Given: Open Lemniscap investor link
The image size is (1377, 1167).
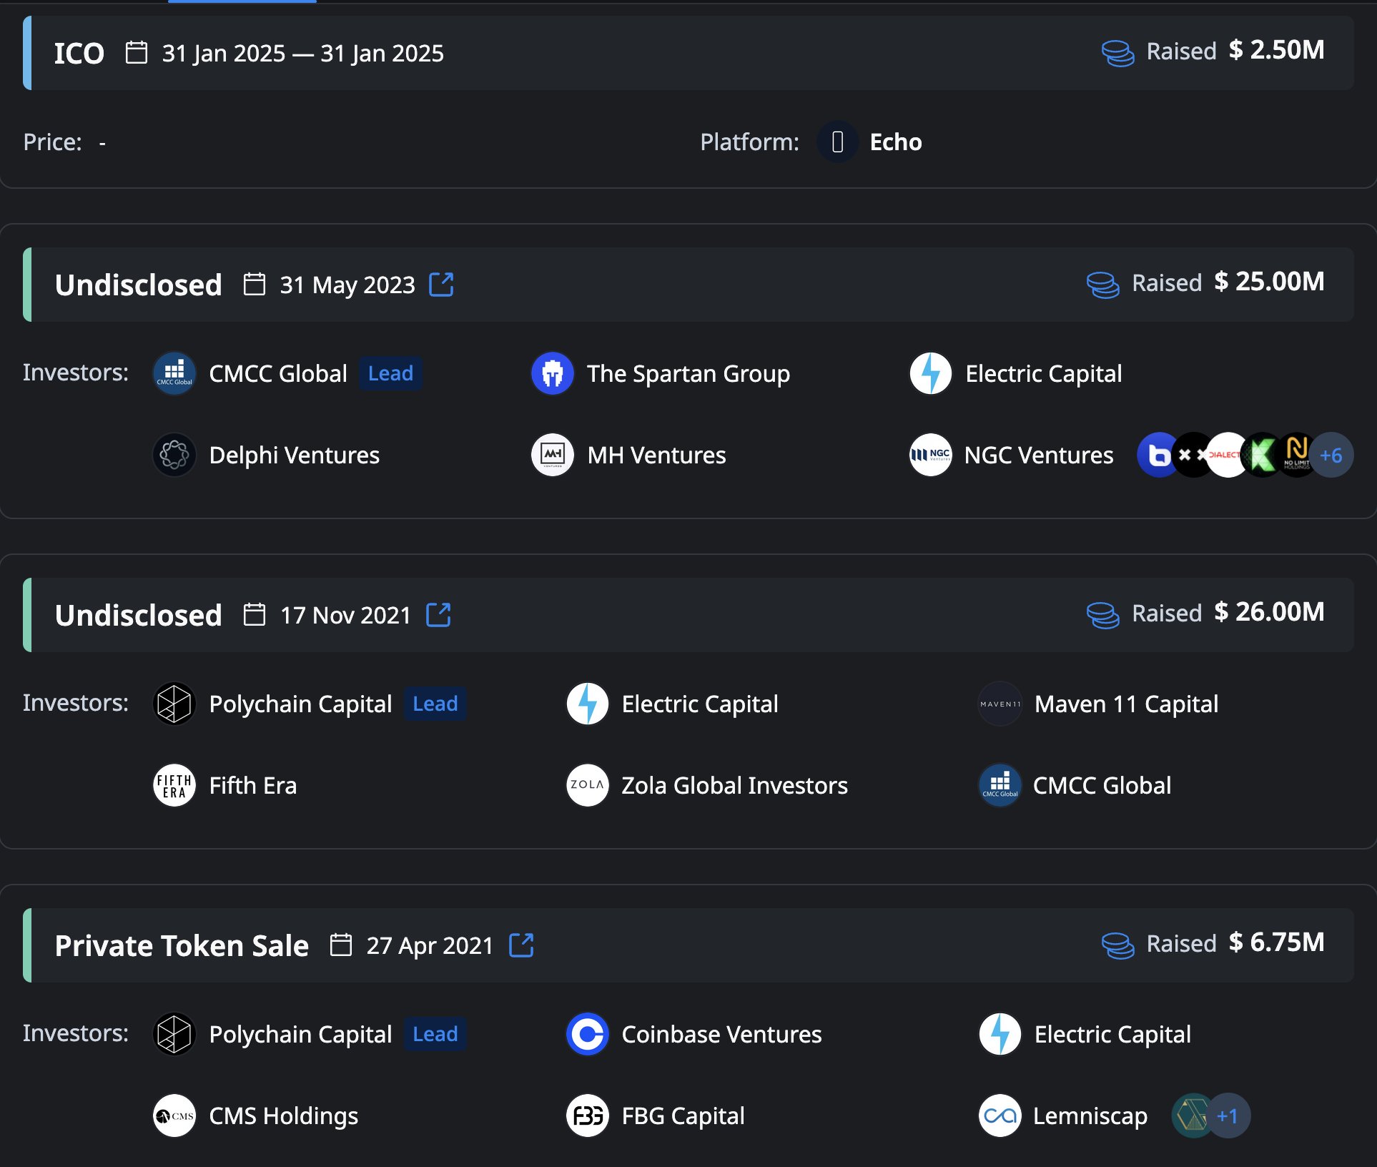Looking at the screenshot, I should tap(1090, 1116).
